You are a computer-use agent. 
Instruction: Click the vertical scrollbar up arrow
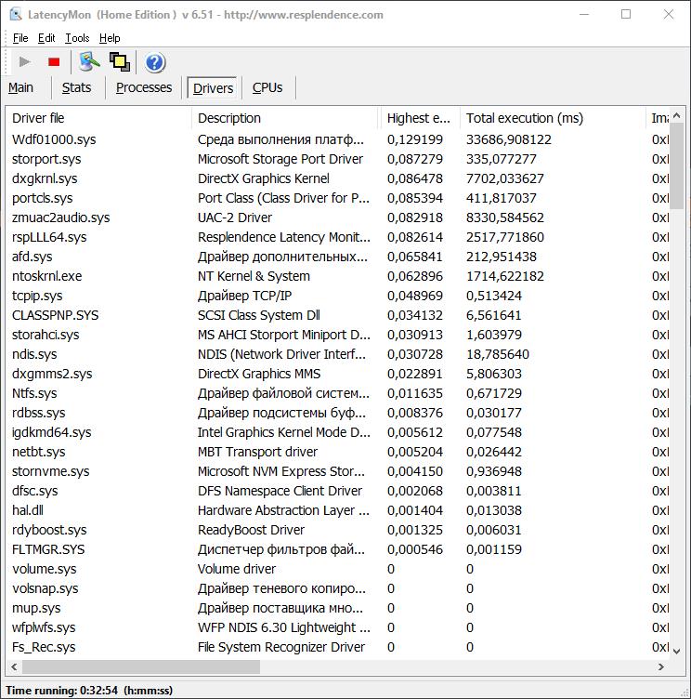click(677, 115)
